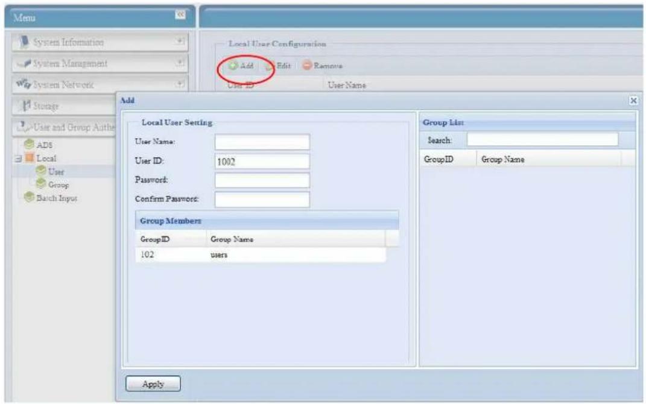Viewport: 646px width, 404px height.
Task: Select Batch Input in the tree
Action: point(57,198)
